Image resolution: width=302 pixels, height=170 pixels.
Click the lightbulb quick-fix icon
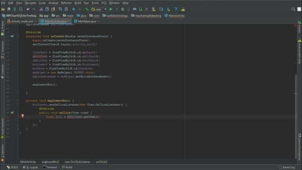[x=23, y=116]
